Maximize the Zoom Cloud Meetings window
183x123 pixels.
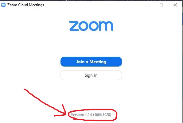(x=161, y=5)
